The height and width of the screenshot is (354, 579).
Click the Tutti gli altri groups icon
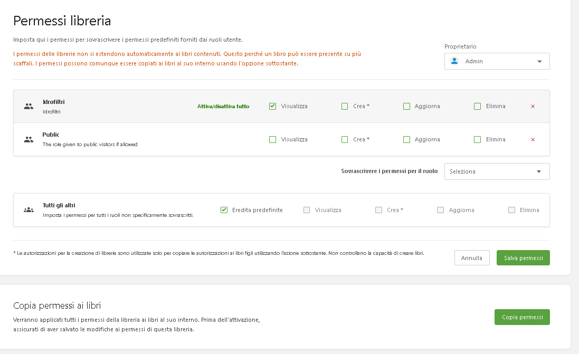29,209
